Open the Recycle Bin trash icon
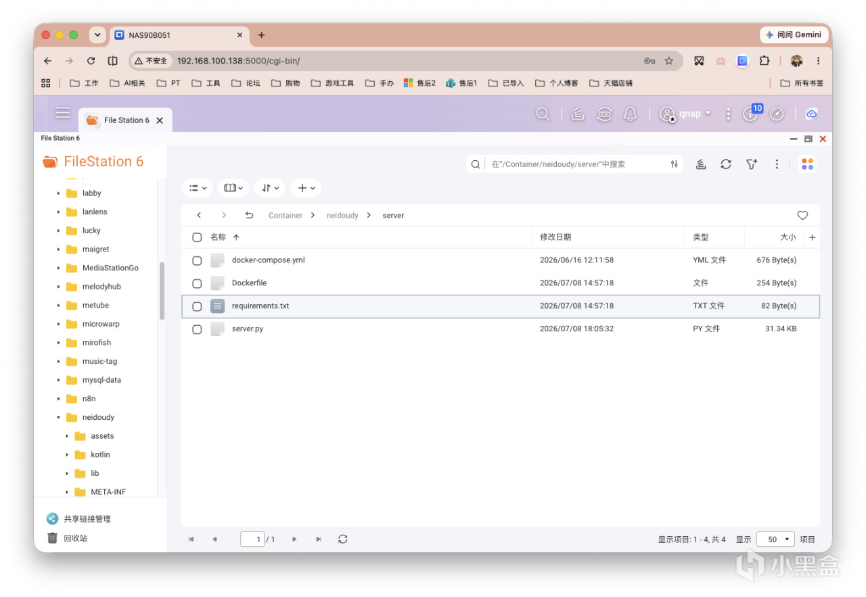This screenshot has width=866, height=597. tap(53, 538)
